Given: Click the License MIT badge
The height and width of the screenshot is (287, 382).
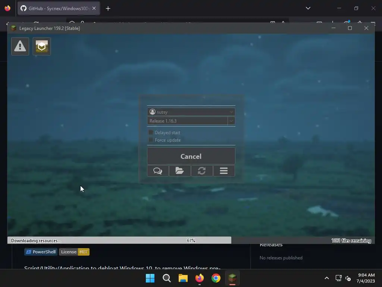Looking at the screenshot, I should pos(74,252).
